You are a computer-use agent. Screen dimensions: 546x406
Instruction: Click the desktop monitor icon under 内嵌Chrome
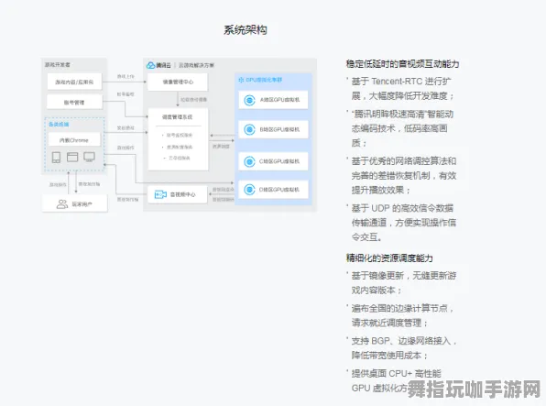(x=89, y=157)
